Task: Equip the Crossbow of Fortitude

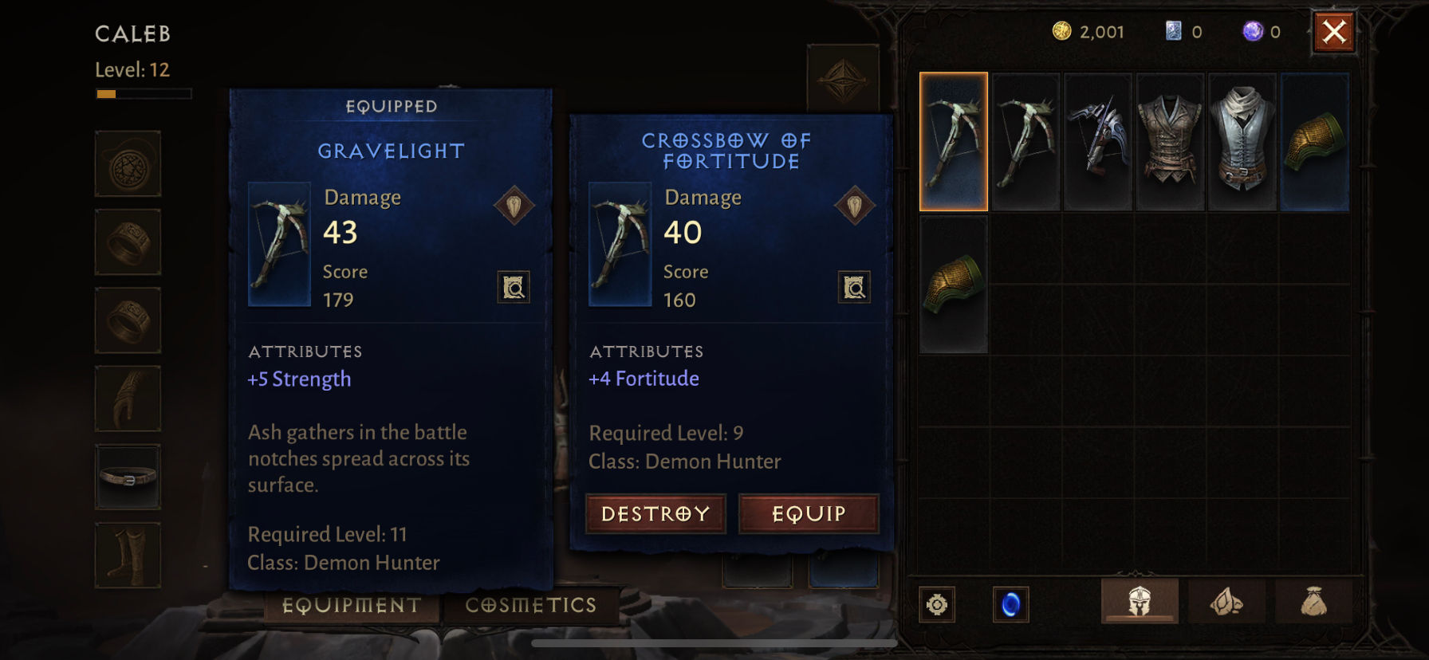Action: tap(809, 514)
